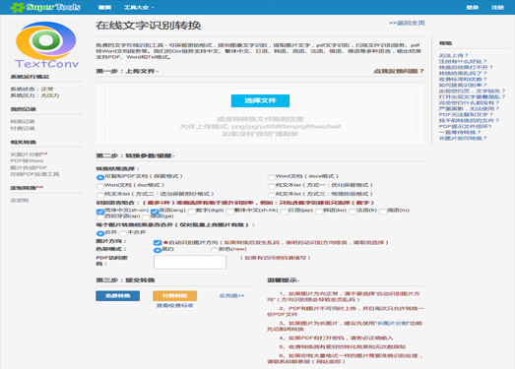
Task: Click the 点我反馈问题？ link
Action: (399, 71)
